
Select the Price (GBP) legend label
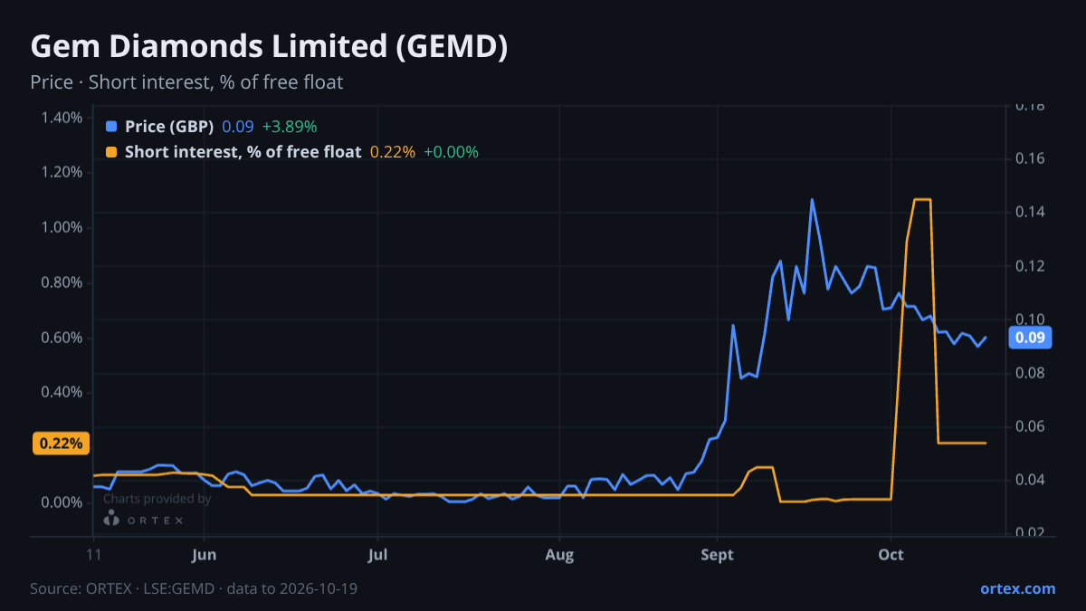[x=169, y=127]
